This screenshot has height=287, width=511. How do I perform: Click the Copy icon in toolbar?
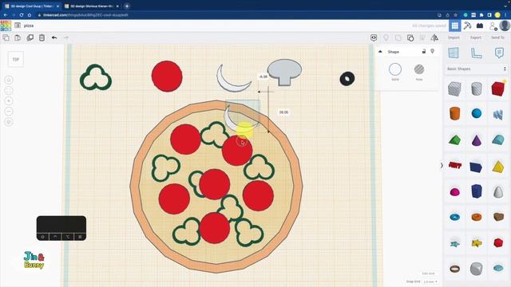click(x=6, y=37)
